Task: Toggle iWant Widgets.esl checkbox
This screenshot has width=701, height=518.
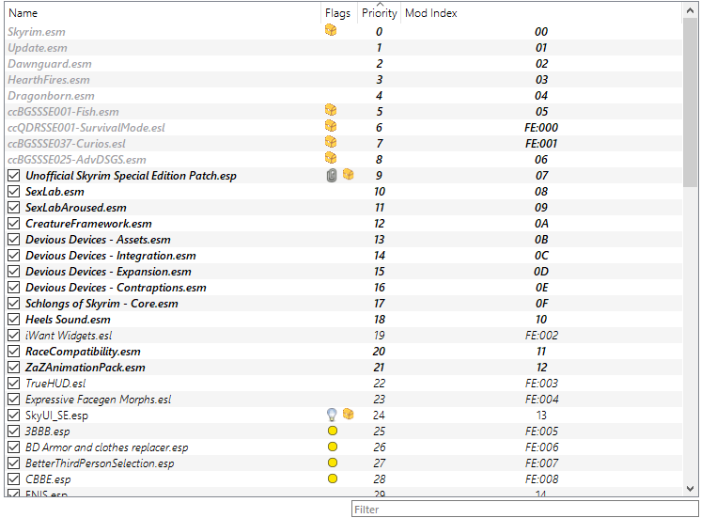Action: (x=14, y=336)
